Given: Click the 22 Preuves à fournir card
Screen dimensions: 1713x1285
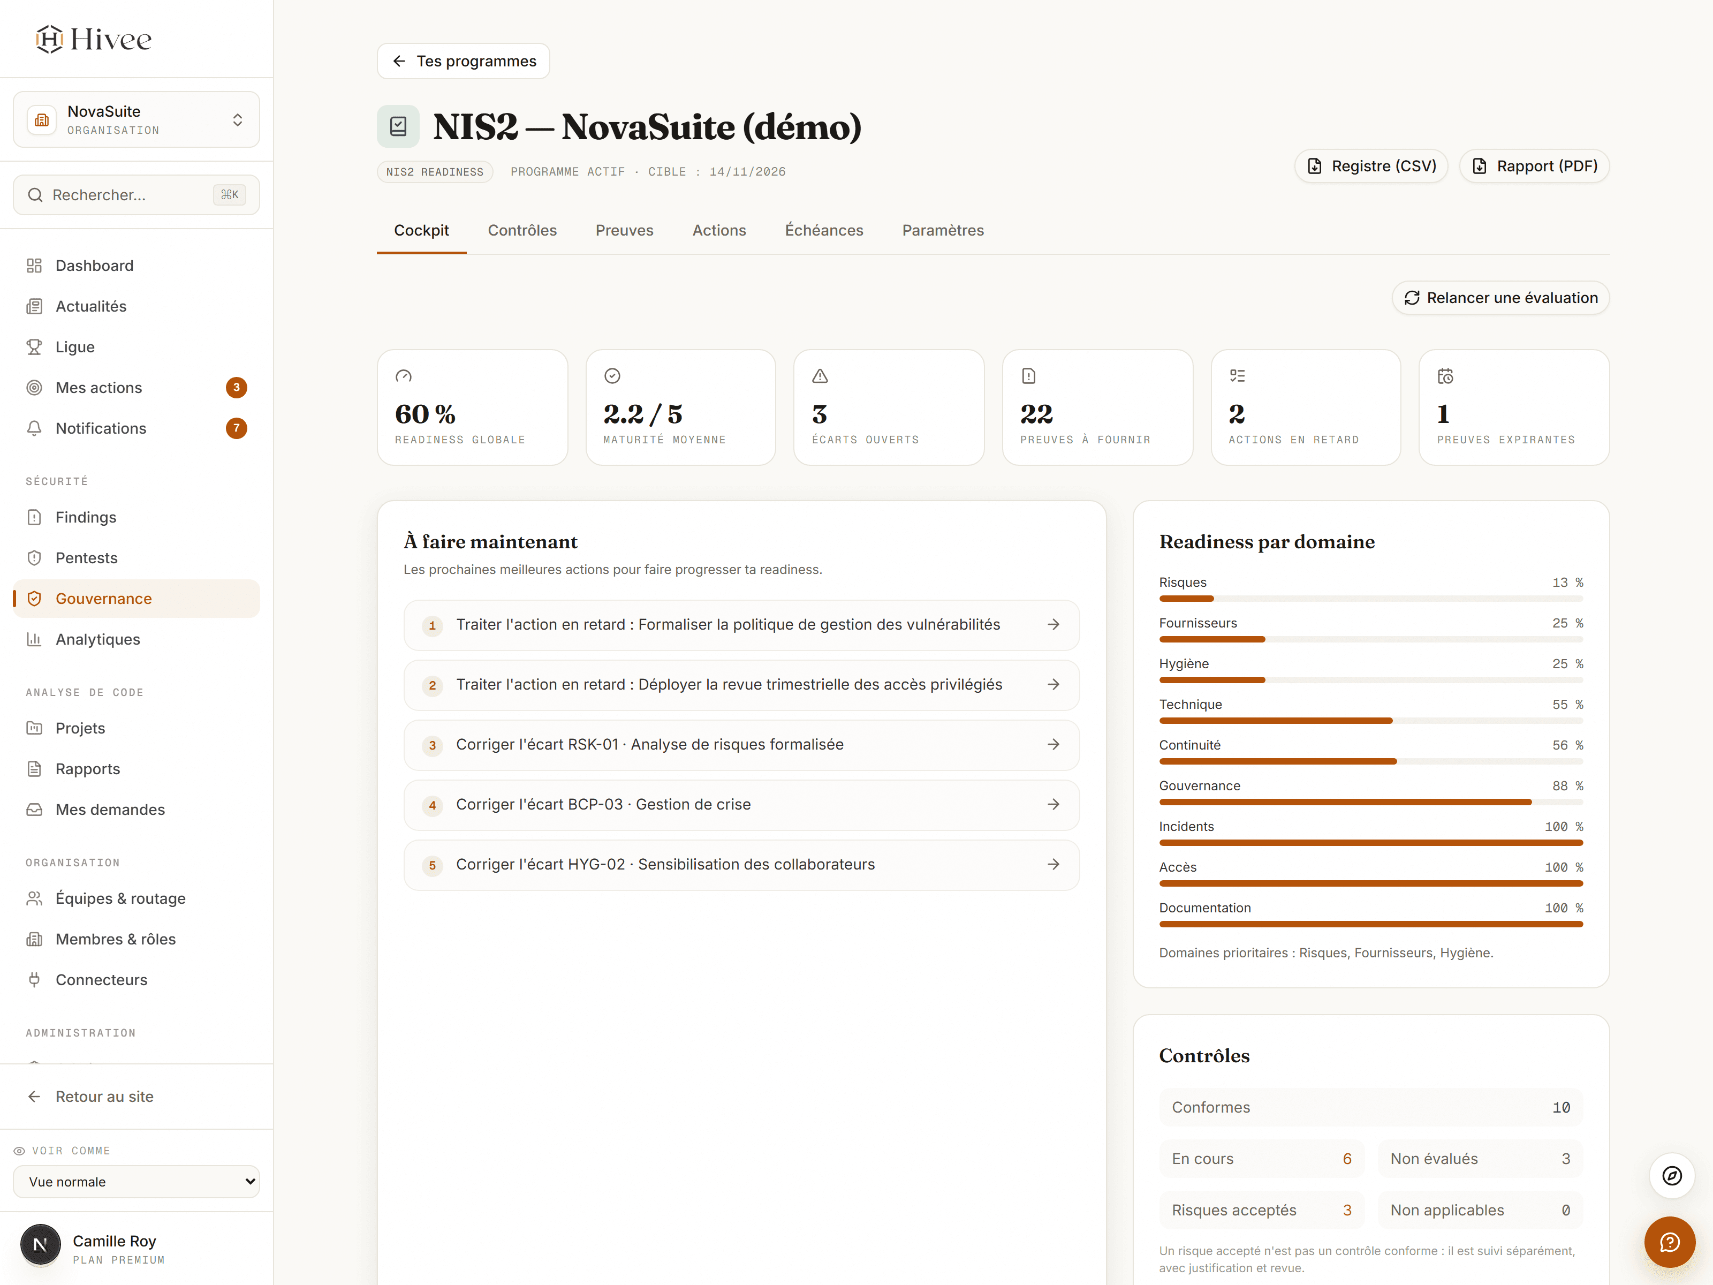Looking at the screenshot, I should (1097, 407).
